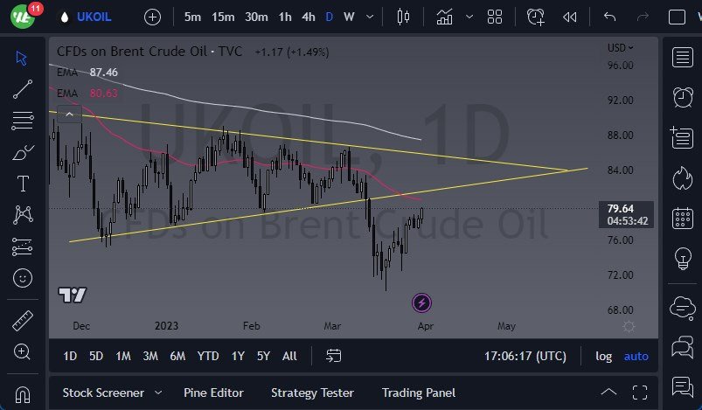Image resolution: width=702 pixels, height=410 pixels.
Task: Choose the text annotation tool
Action: pyautogui.click(x=22, y=184)
